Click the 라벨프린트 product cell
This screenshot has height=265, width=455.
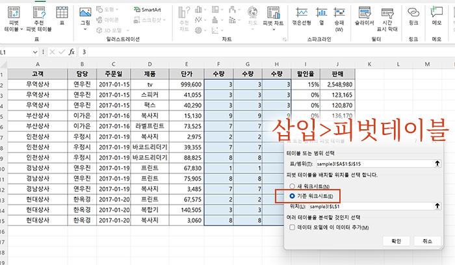(149, 126)
